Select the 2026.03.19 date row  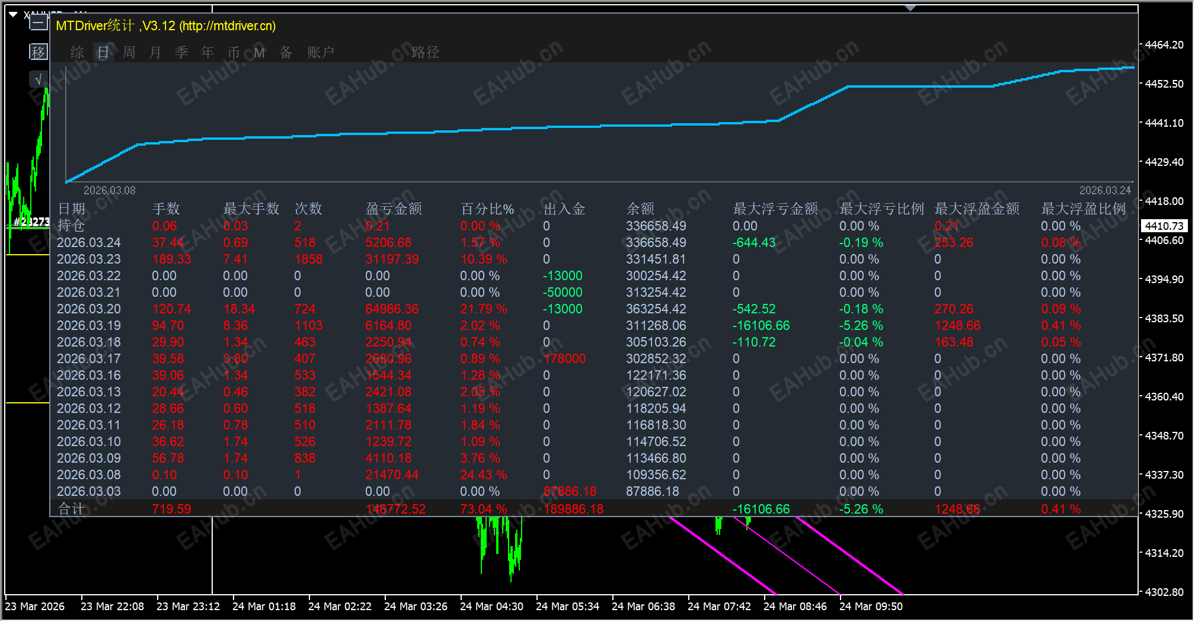[x=89, y=326]
